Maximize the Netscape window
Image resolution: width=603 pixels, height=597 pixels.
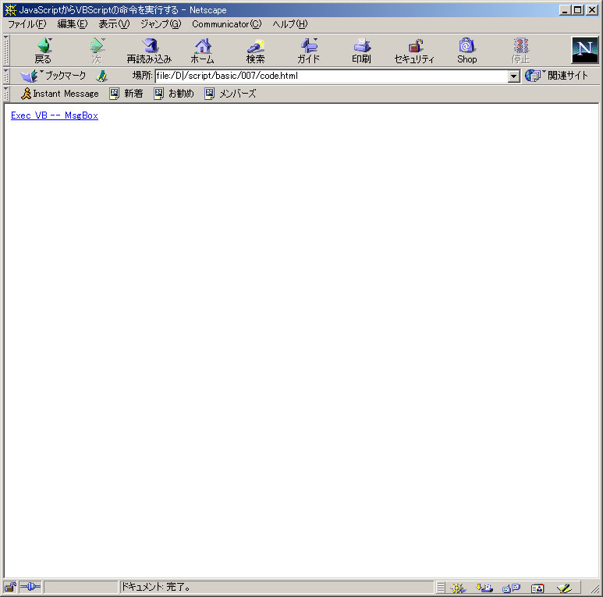[x=577, y=10]
